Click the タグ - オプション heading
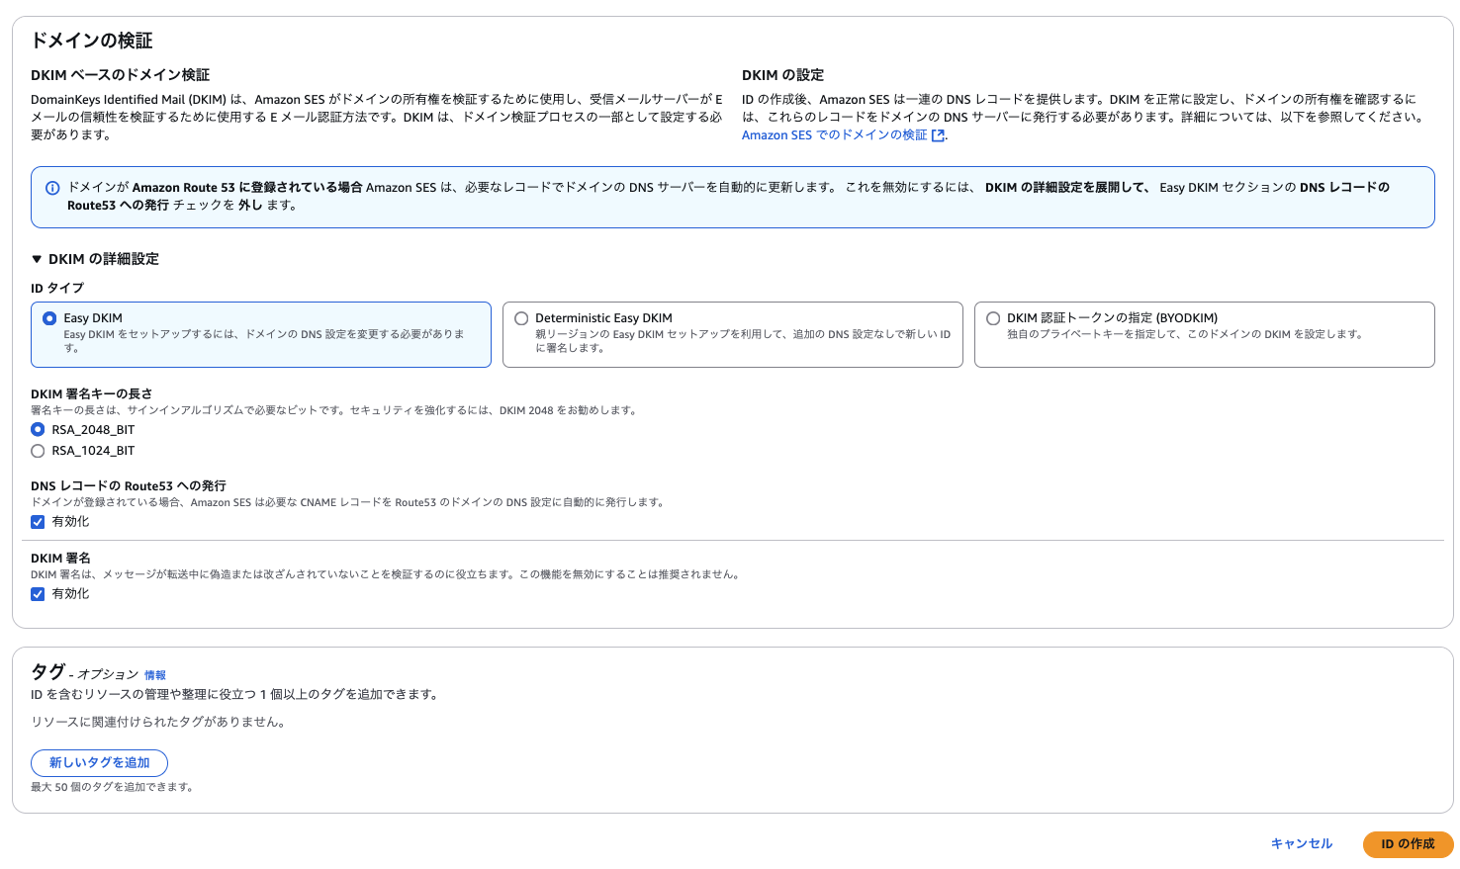This screenshot has width=1460, height=869. [84, 672]
